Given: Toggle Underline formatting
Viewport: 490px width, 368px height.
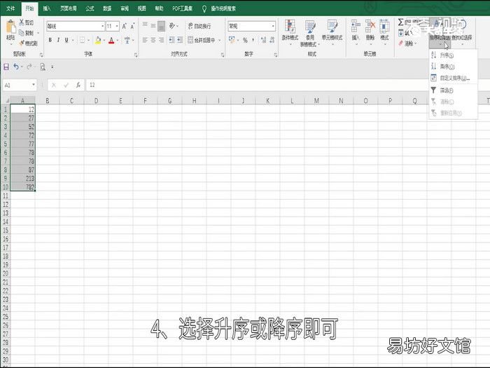Looking at the screenshot, I should tap(66, 40).
